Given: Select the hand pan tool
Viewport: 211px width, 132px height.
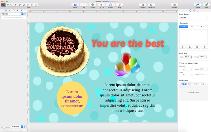Looking at the screenshot, I should coord(8,5).
